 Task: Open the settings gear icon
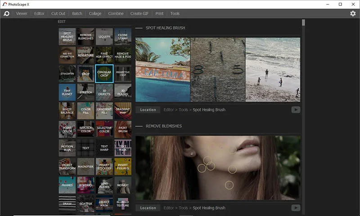(x=353, y=13)
